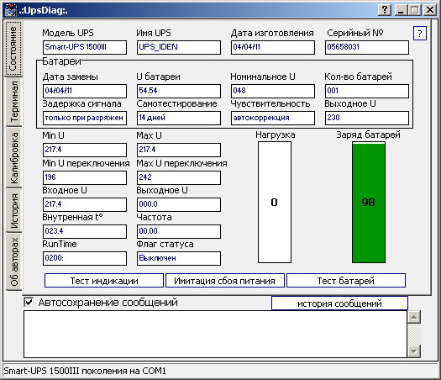
Task: Show the Об авторах tab
Action: click(x=13, y=261)
